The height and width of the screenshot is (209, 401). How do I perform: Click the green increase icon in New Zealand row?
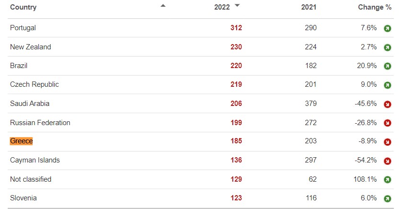click(388, 47)
